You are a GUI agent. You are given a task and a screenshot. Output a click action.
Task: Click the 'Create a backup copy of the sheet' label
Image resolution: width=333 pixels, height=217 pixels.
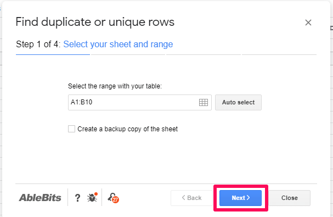point(127,129)
